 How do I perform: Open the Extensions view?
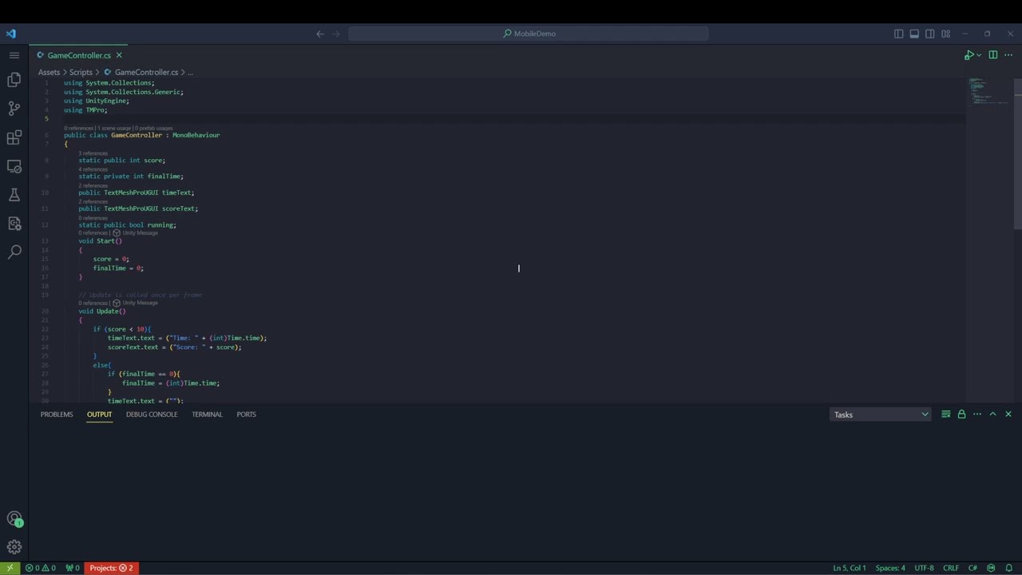pyautogui.click(x=14, y=137)
